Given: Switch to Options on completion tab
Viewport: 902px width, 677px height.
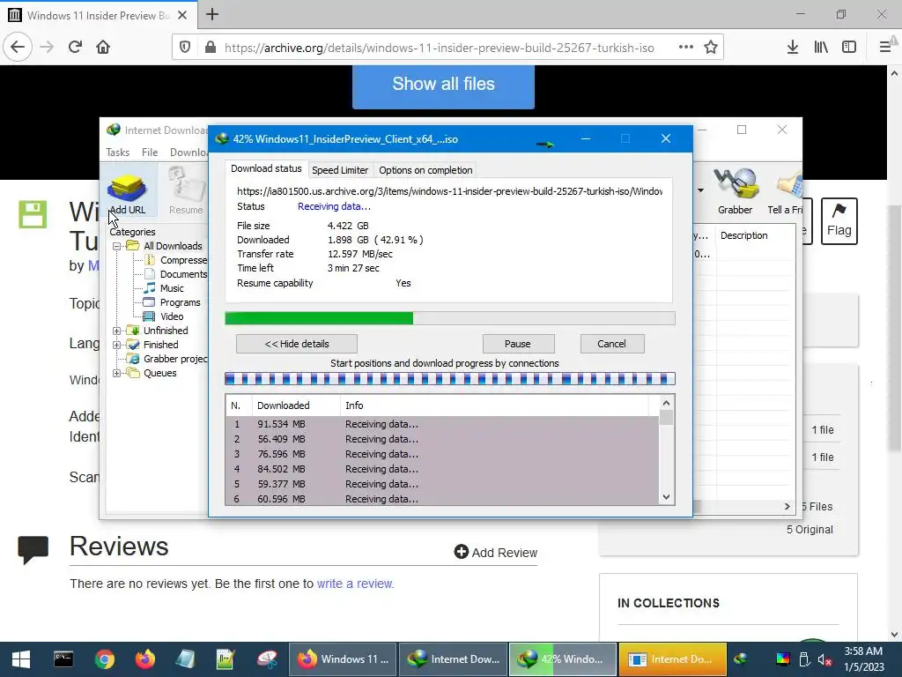Looking at the screenshot, I should [x=425, y=170].
